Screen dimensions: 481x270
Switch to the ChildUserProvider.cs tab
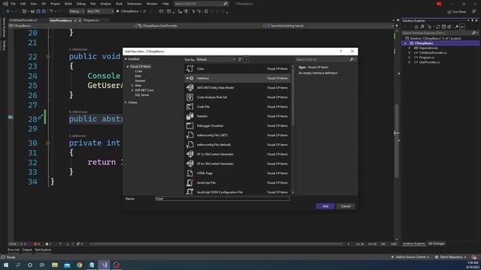tap(23, 20)
